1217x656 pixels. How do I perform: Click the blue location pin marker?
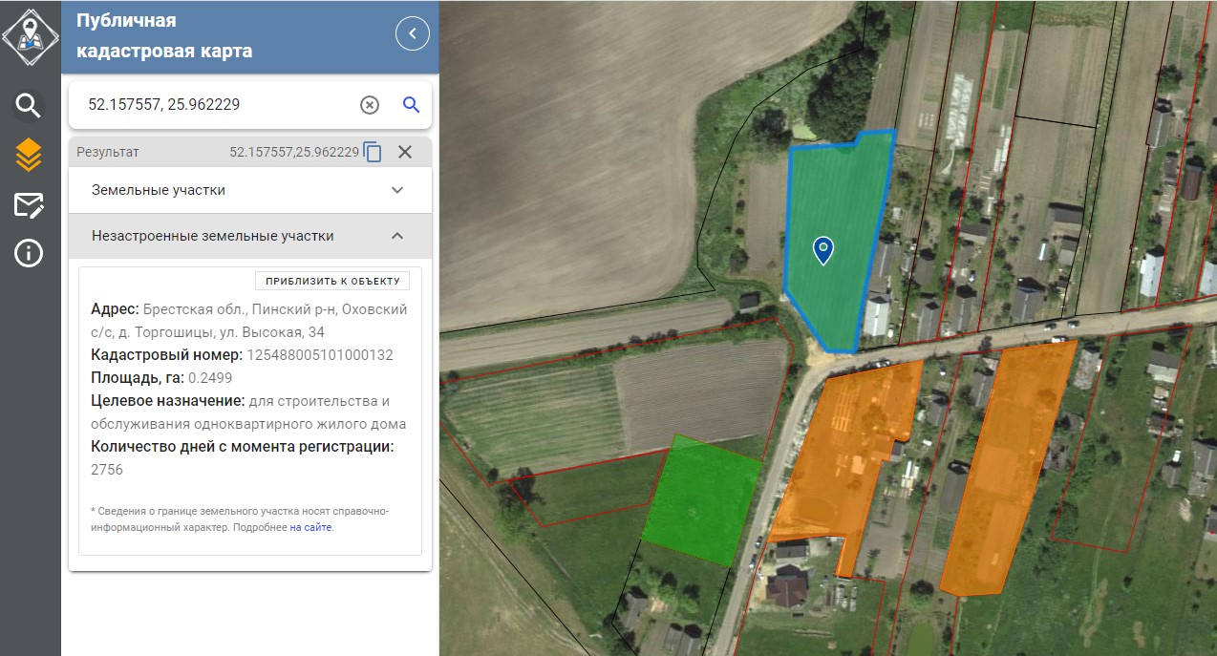822,249
